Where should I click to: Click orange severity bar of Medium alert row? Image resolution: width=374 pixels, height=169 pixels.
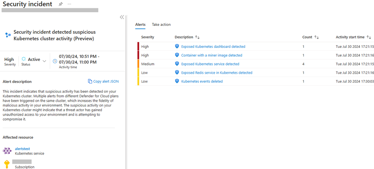[138, 64]
